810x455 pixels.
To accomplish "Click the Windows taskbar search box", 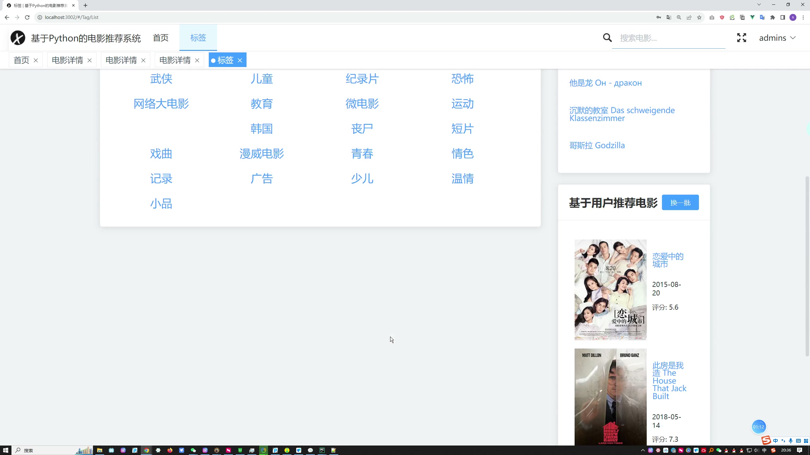I will [52, 450].
